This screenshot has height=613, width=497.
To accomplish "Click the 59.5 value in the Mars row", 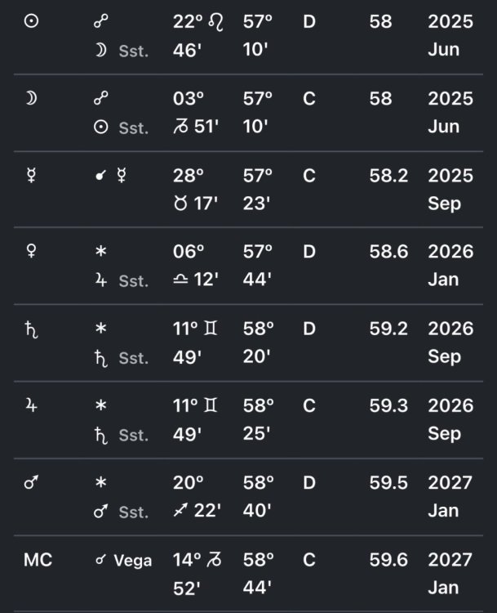I will (x=388, y=482).
